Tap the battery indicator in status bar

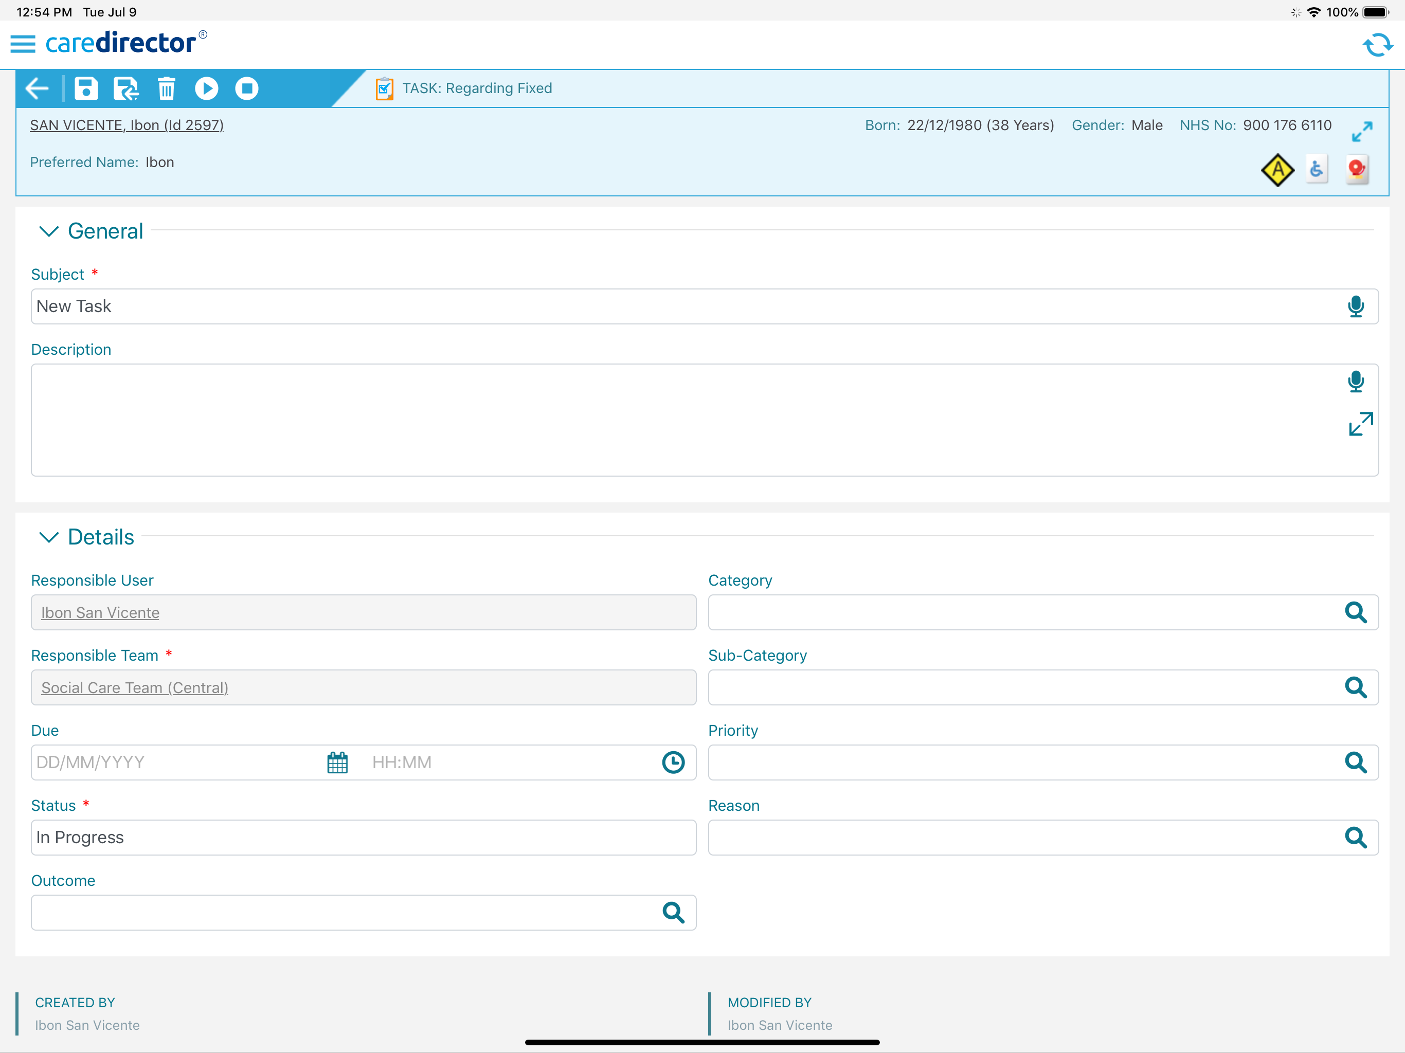tap(1376, 12)
